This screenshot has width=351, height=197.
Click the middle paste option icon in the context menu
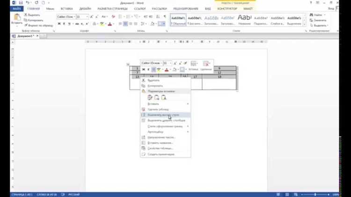157,98
